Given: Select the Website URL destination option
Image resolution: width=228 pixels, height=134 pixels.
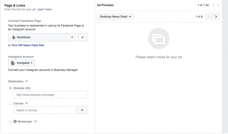Looking at the screenshot, I should 10,88.
